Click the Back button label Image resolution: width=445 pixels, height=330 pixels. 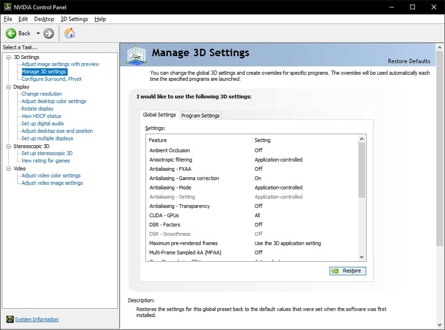(x=25, y=33)
